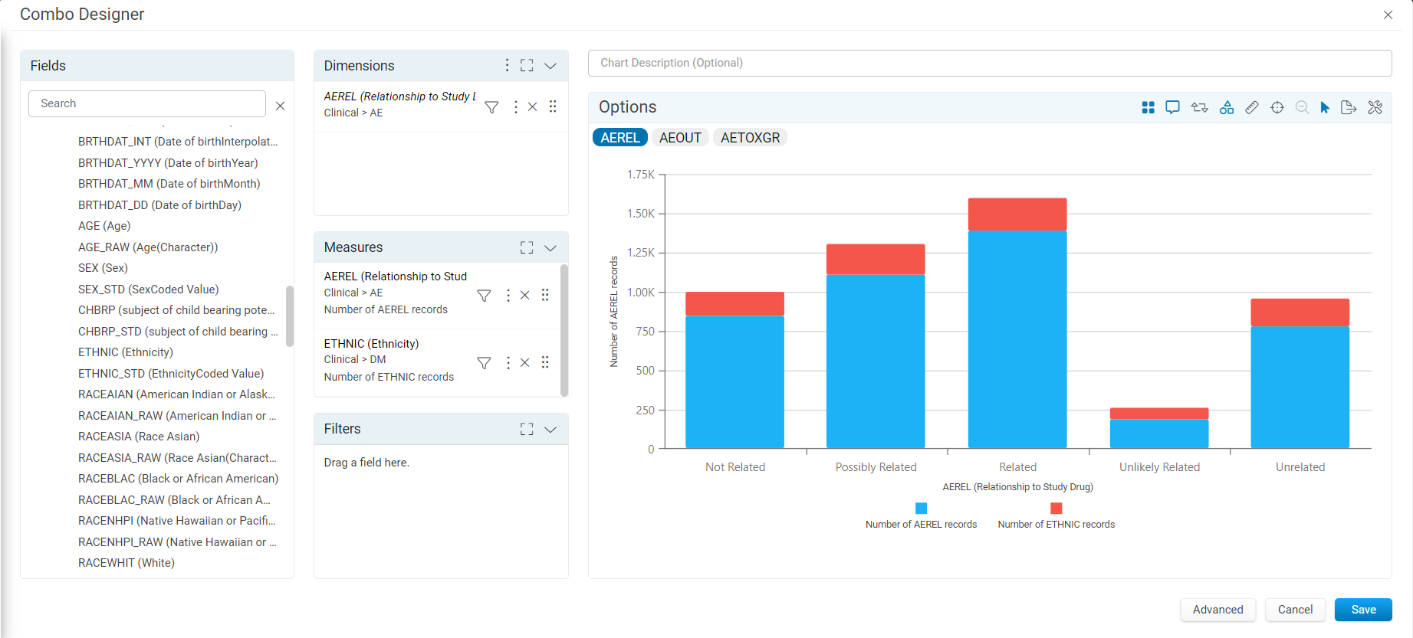The width and height of the screenshot is (1413, 638).
Task: Click the crosshair target icon
Action: pos(1277,107)
